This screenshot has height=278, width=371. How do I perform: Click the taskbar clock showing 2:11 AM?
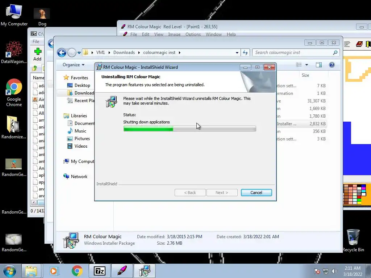[x=353, y=271]
